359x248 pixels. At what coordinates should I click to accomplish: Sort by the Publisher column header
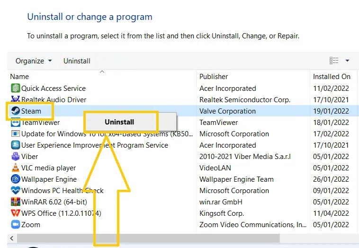[x=214, y=76]
